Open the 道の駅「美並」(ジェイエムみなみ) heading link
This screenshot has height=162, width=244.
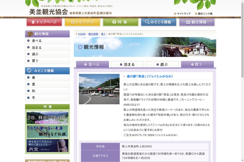(149, 76)
